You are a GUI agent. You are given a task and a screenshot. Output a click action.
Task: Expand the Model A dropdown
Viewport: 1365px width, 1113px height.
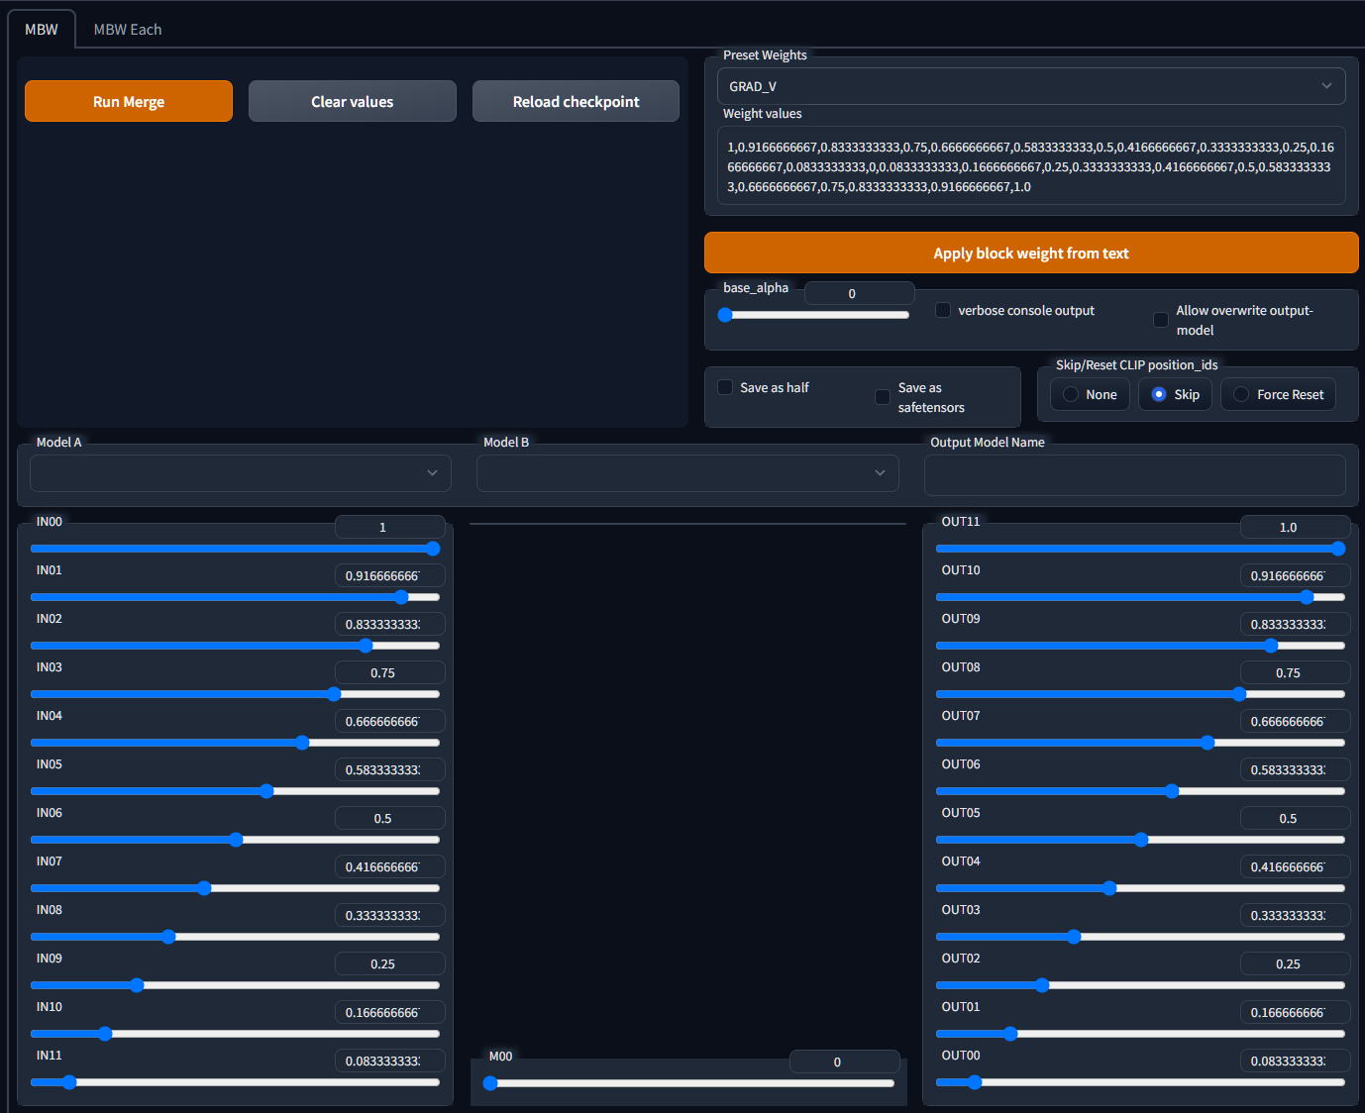point(241,473)
